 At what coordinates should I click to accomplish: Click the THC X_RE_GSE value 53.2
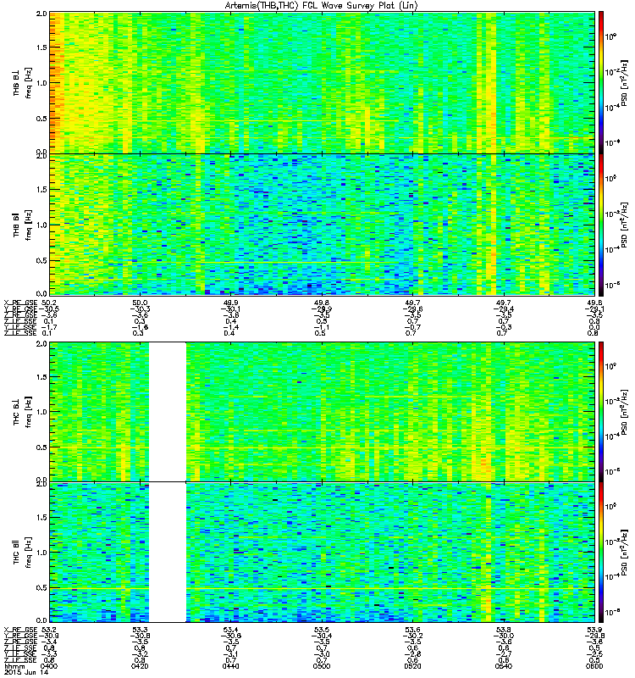[x=49, y=629]
